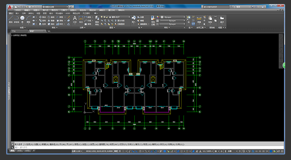Screen dimensions: 291x160
Task: Click the Copy (复制) tool
Action: tap(43, 21)
